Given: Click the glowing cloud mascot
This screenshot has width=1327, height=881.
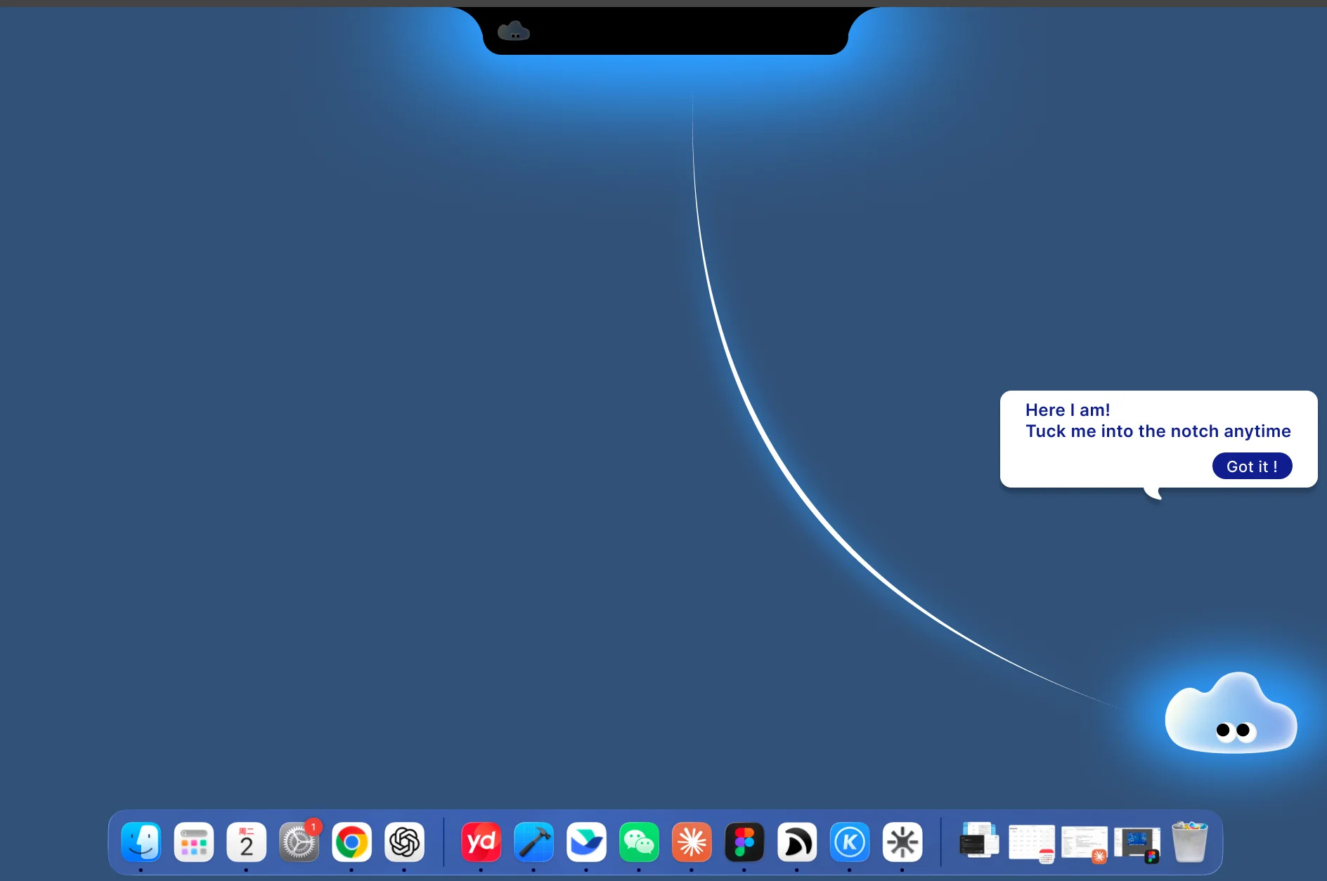Looking at the screenshot, I should point(1231,713).
